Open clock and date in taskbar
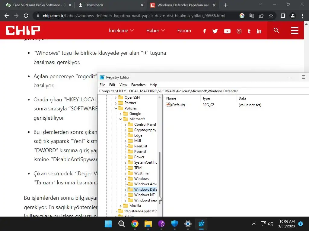The height and width of the screenshot is (231, 309). (x=287, y=224)
